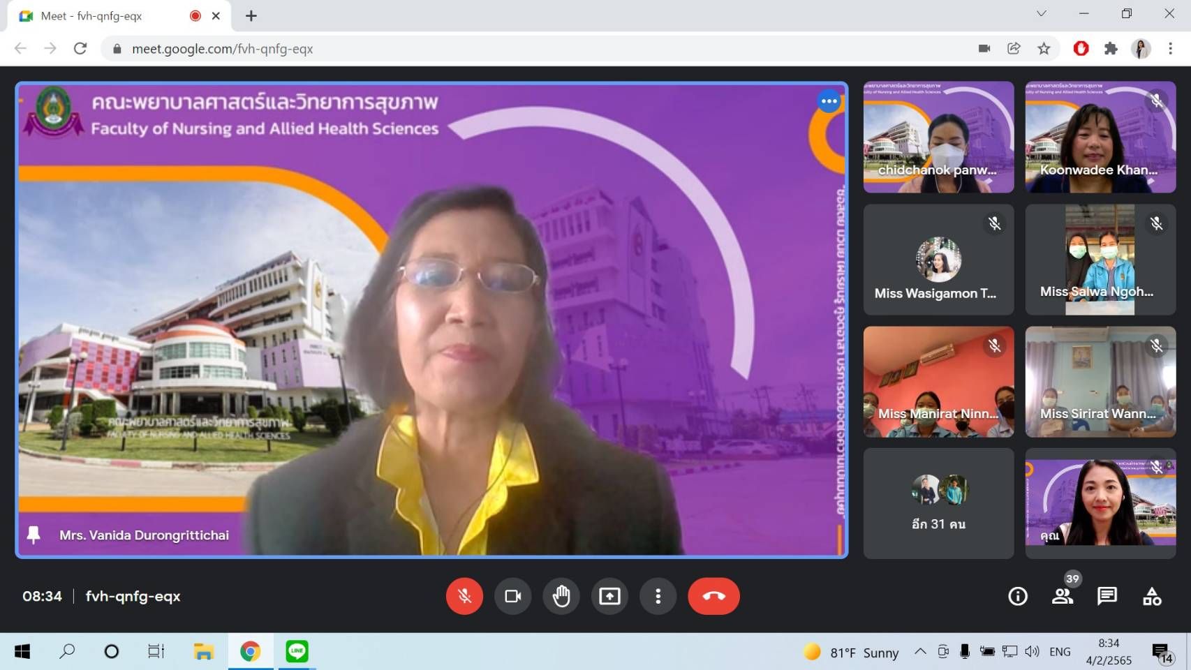Raise your hand in the meeting
Viewport: 1191px width, 670px height.
[x=561, y=596]
